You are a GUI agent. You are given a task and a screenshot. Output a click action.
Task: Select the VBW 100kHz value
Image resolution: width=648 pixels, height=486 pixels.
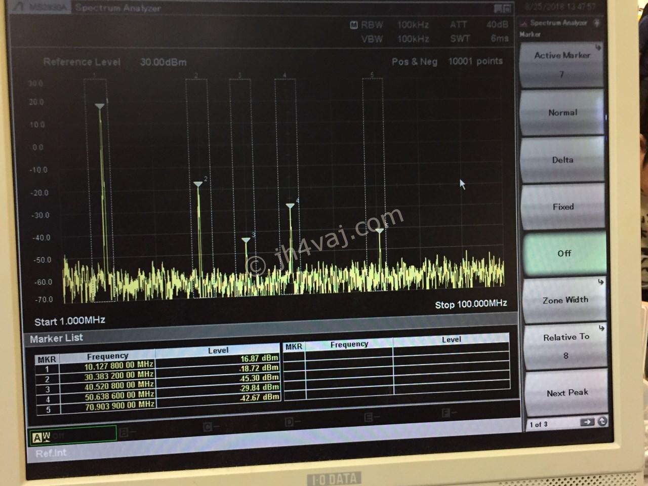tap(413, 39)
